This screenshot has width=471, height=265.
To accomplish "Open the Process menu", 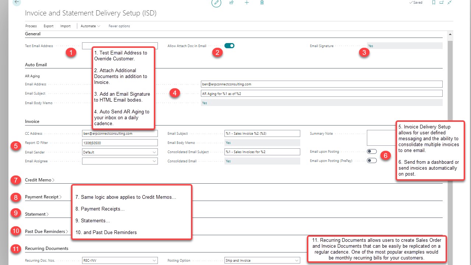I will tap(31, 26).
